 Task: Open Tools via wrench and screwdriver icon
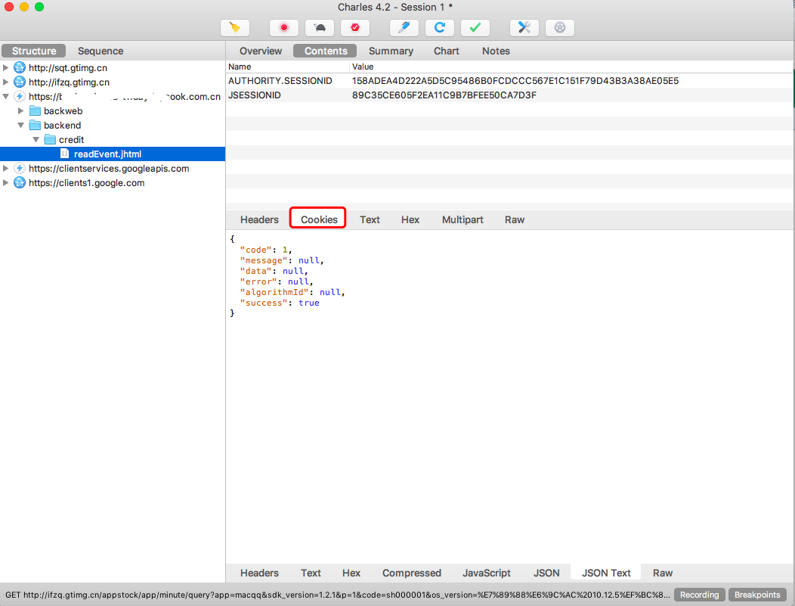pos(524,27)
